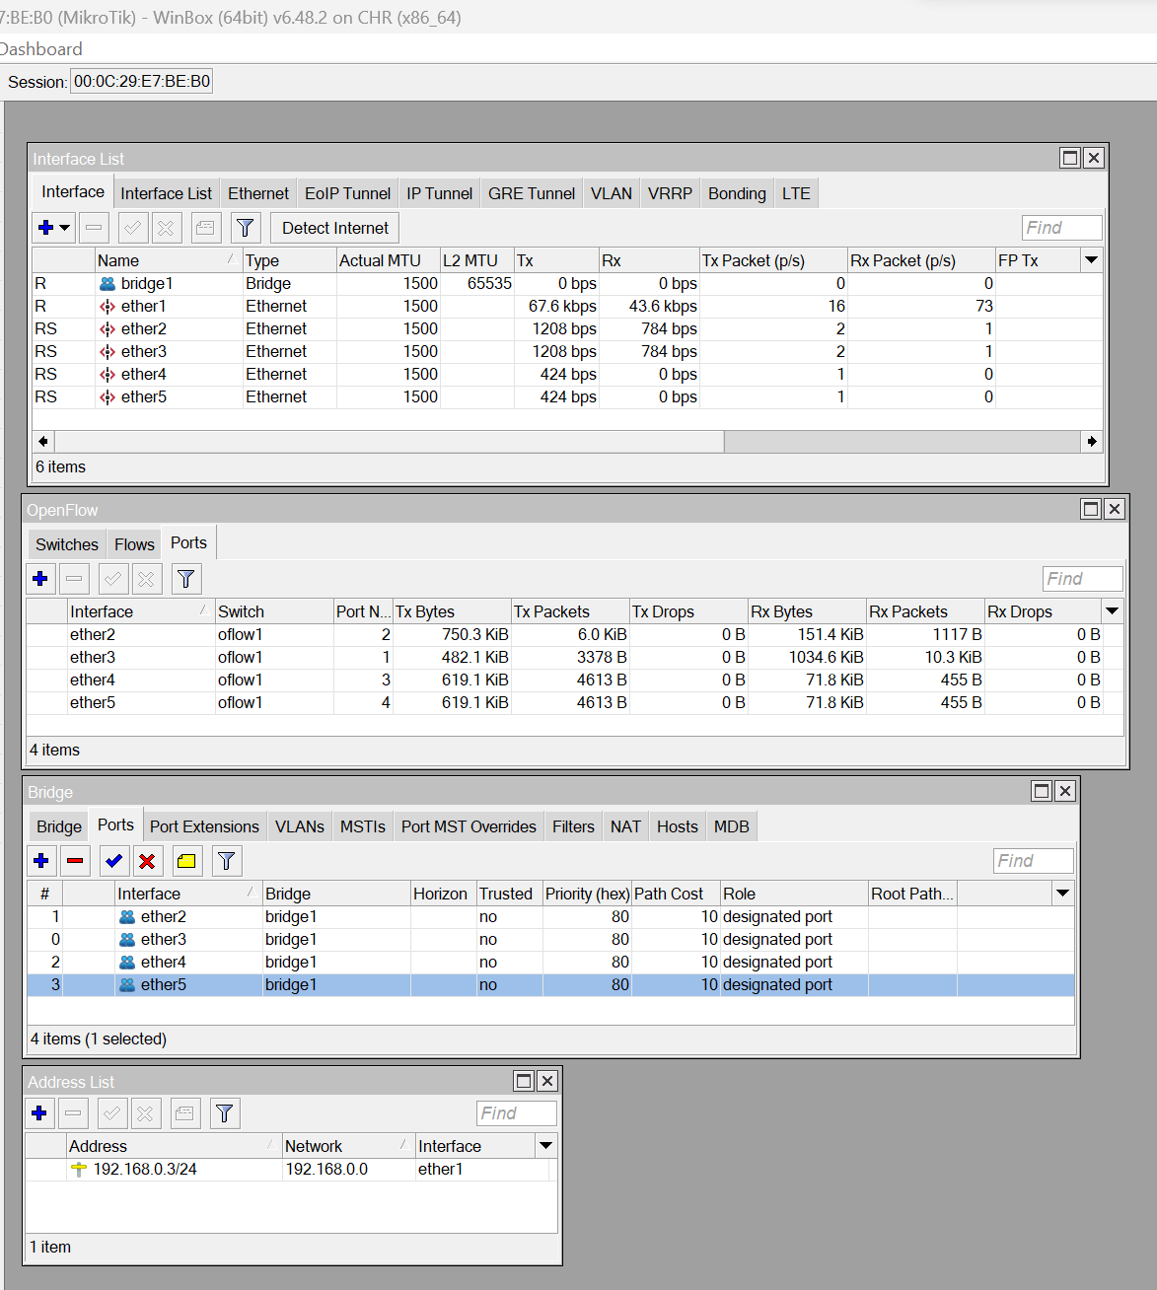Click Comment icon in Interface List toolbar
Screen dimensions: 1157x1290
click(x=205, y=228)
